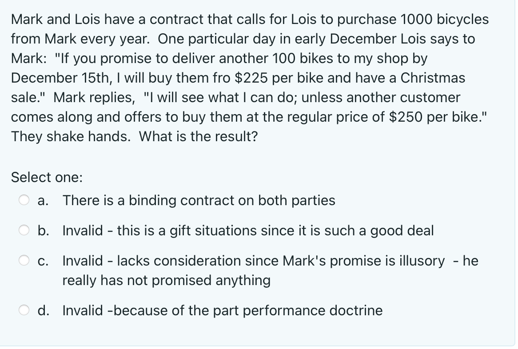Click 'What is the result?' in question

coord(198,136)
